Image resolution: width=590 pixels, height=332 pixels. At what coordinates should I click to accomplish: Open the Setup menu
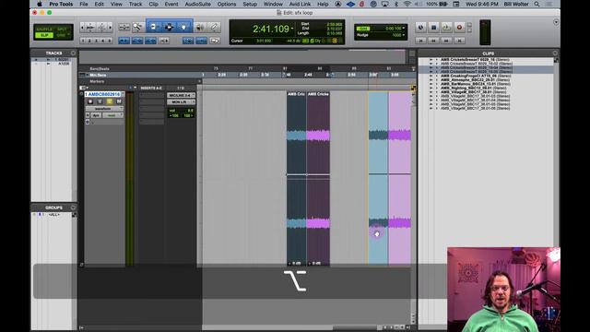coord(250,4)
